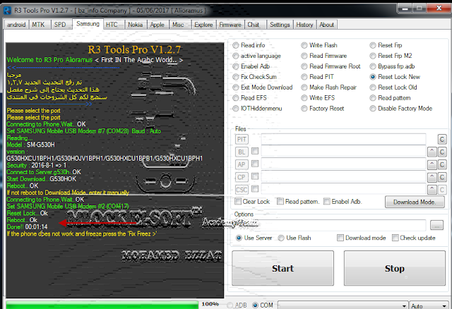Click the BL file button

click(242, 152)
